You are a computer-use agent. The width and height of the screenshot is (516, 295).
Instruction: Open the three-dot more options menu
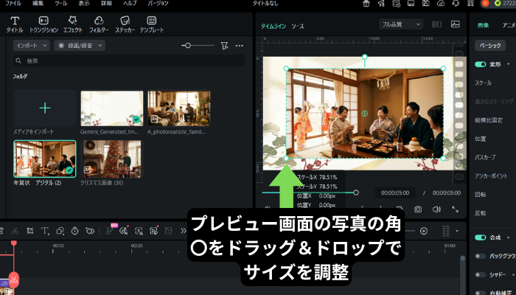tap(240, 46)
